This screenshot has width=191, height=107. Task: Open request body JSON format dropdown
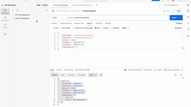125,28
